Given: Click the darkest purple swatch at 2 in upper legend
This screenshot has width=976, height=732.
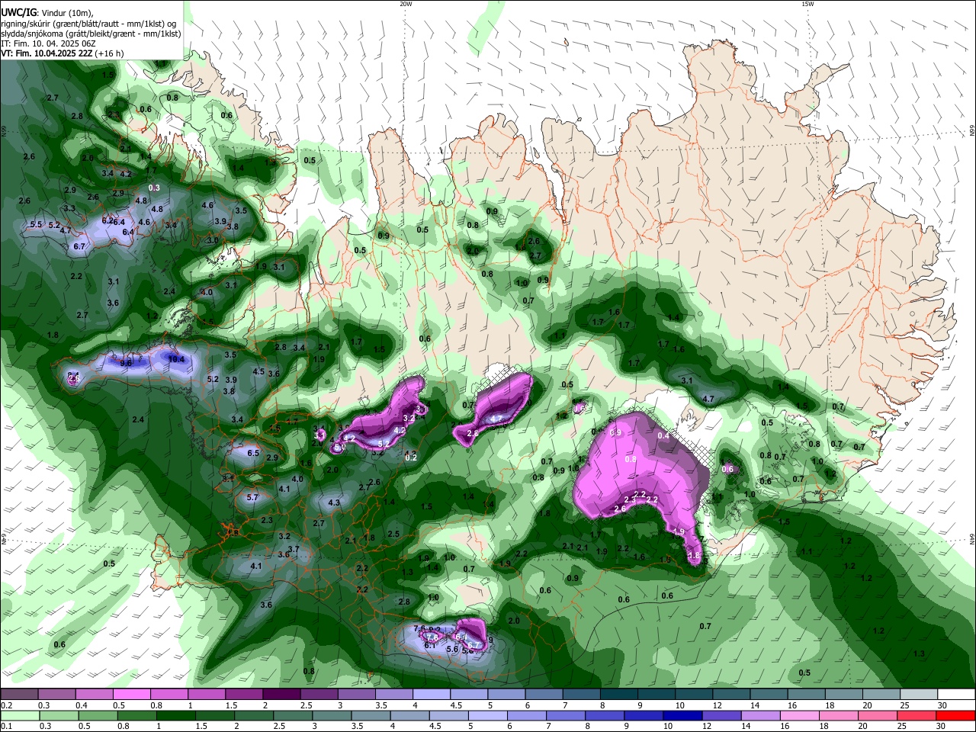Looking at the screenshot, I should coord(281,695).
